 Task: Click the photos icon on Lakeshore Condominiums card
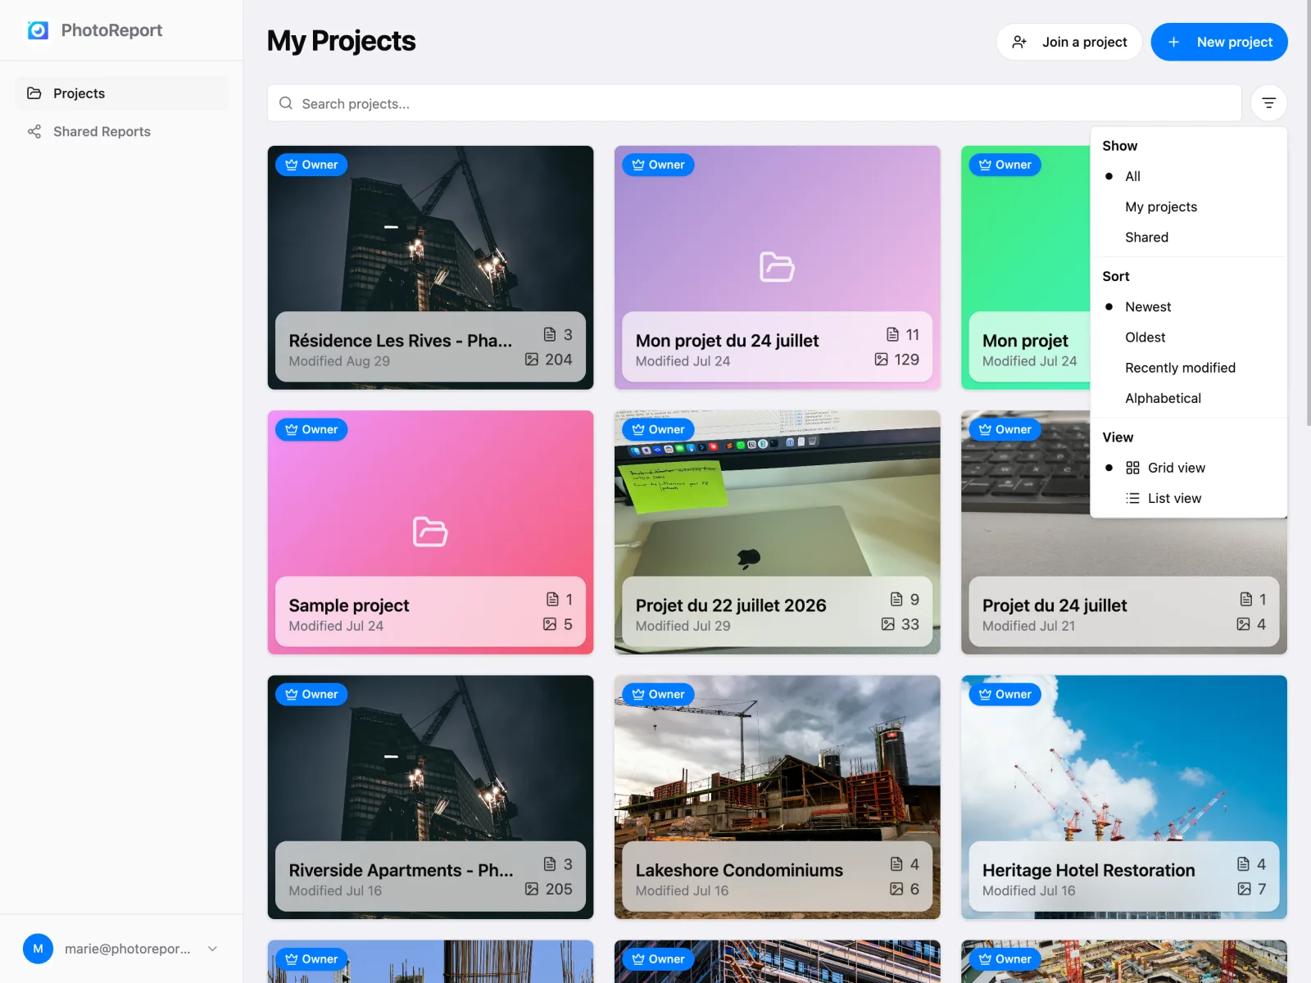tap(896, 889)
